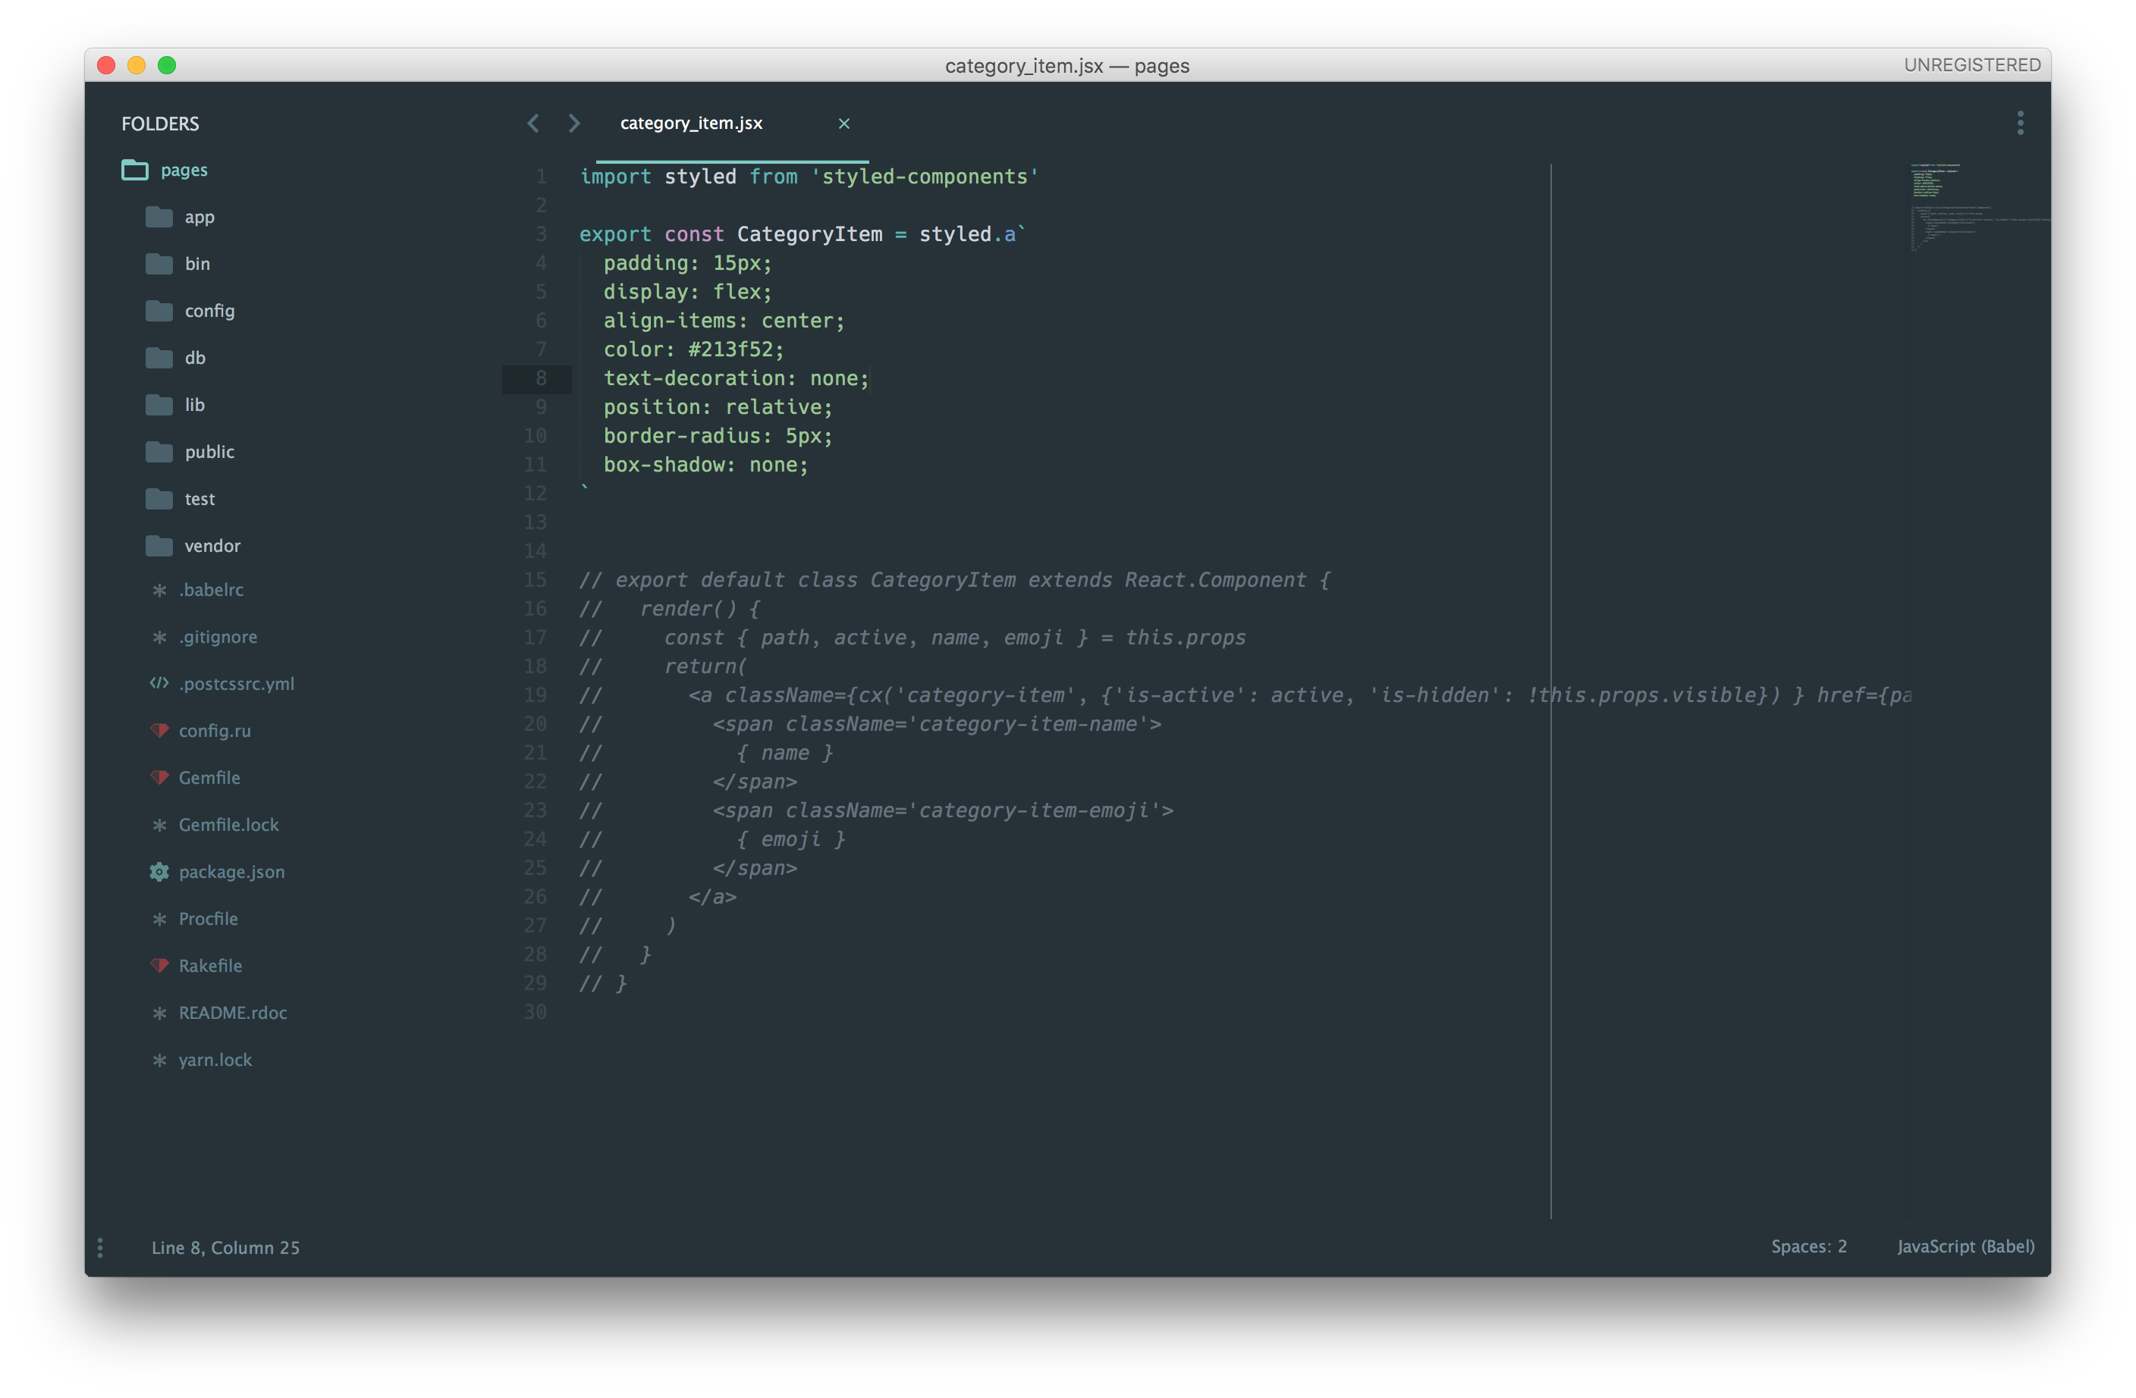This screenshot has height=1398, width=2136.
Task: Close the category_item.jsx tab
Action: tap(843, 123)
